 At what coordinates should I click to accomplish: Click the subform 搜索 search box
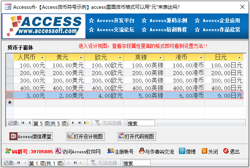(x=141, y=123)
